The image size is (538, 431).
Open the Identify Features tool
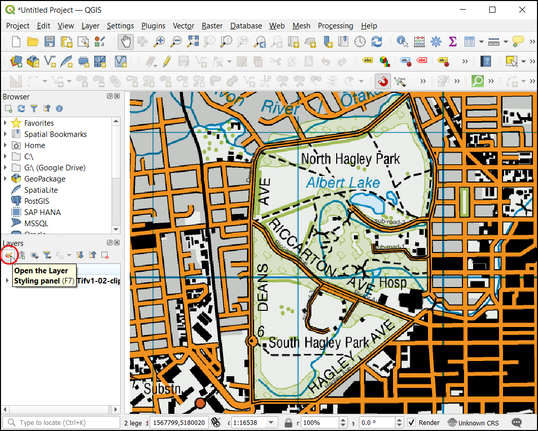403,42
